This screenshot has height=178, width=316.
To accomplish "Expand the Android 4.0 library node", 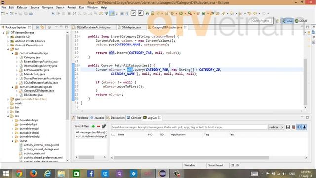I will pos(8,37).
